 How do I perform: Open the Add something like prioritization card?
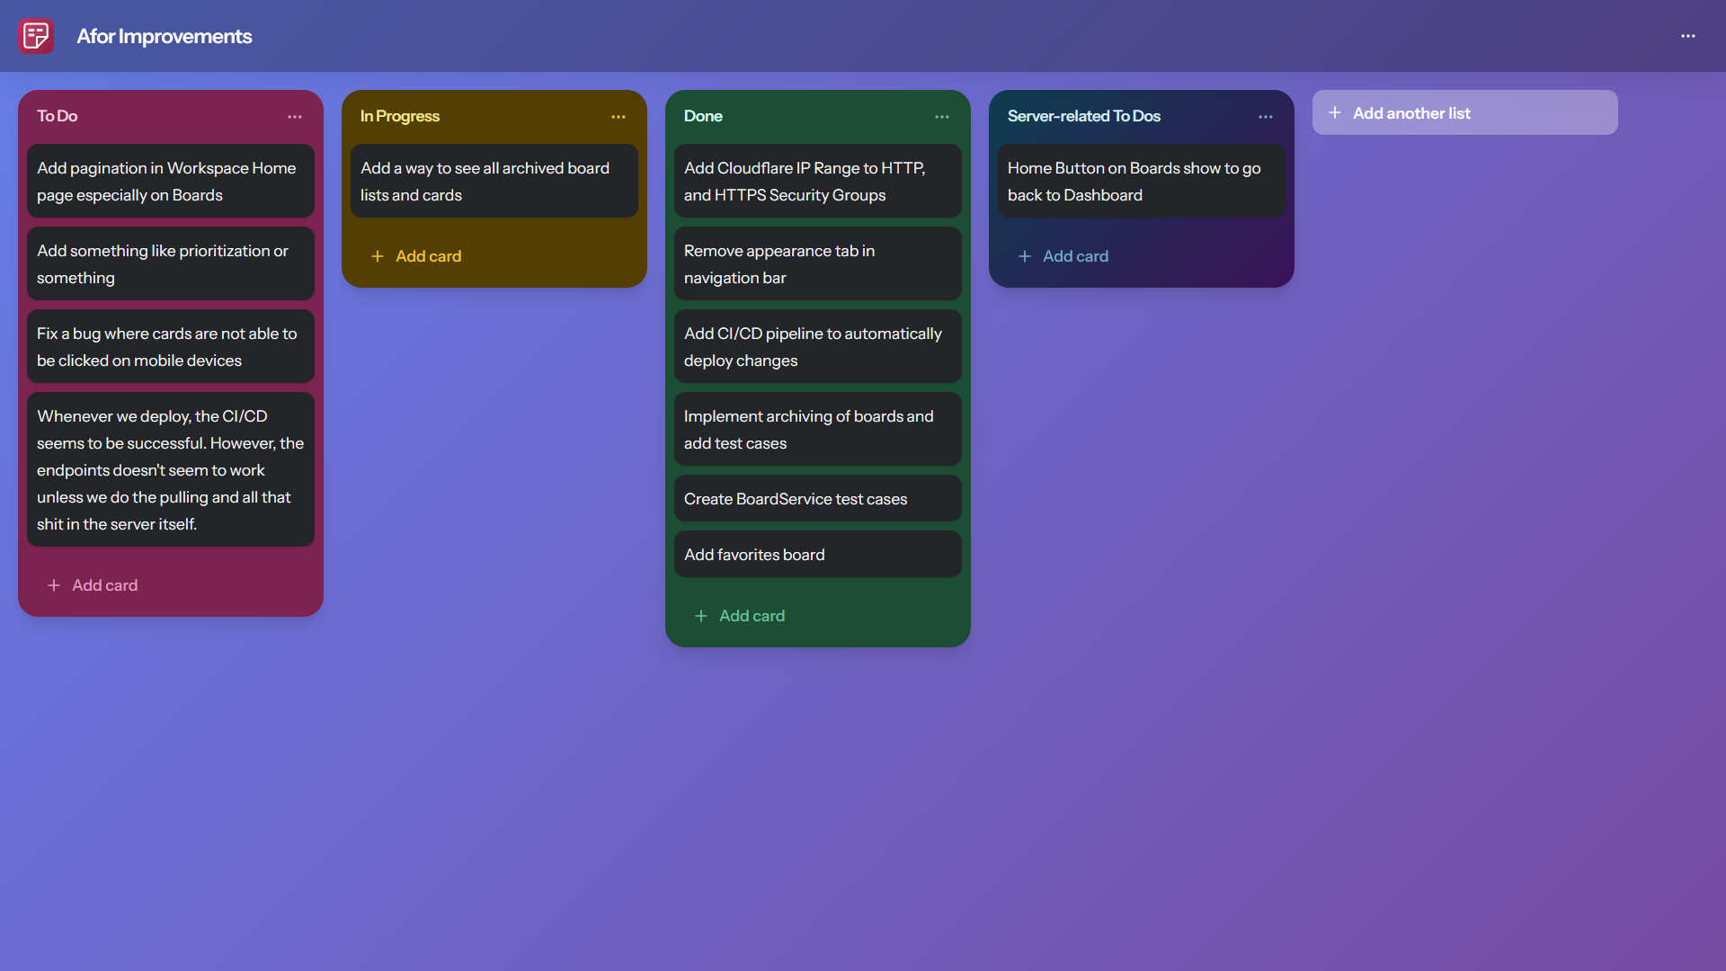click(x=171, y=263)
